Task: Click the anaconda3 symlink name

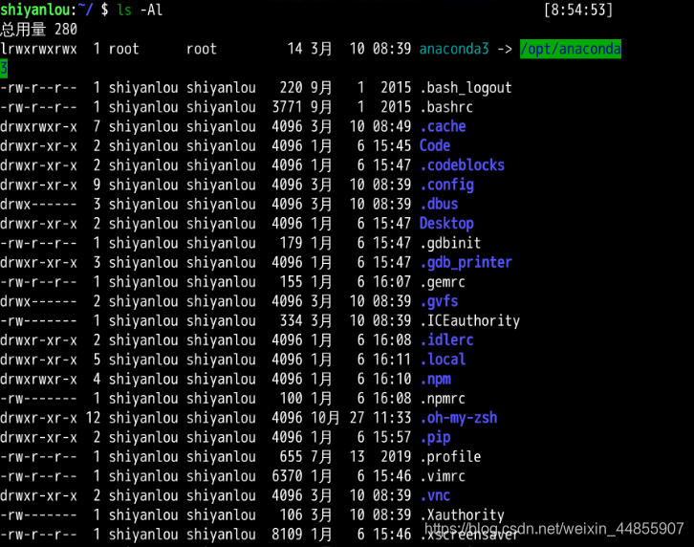Action: pyautogui.click(x=454, y=49)
